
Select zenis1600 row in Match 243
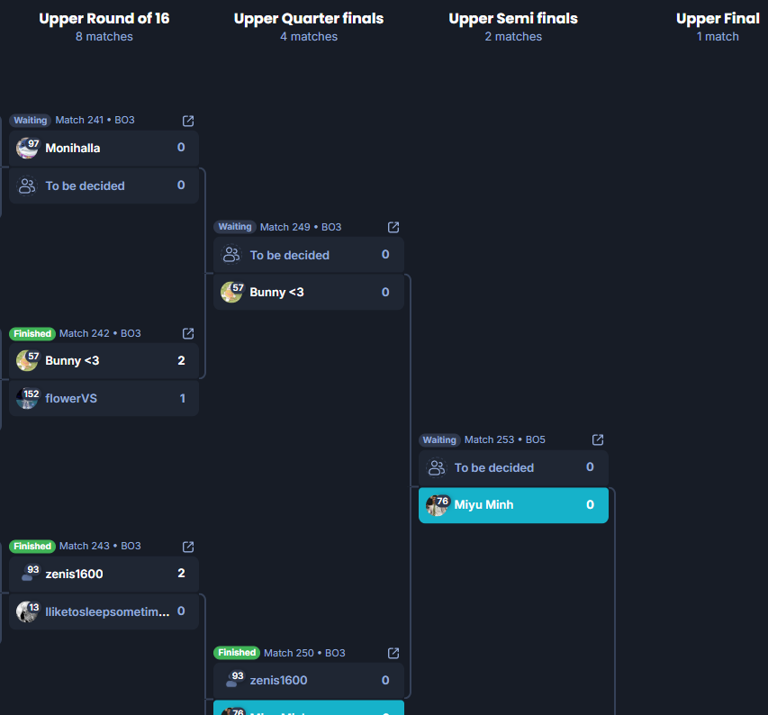pyautogui.click(x=104, y=574)
